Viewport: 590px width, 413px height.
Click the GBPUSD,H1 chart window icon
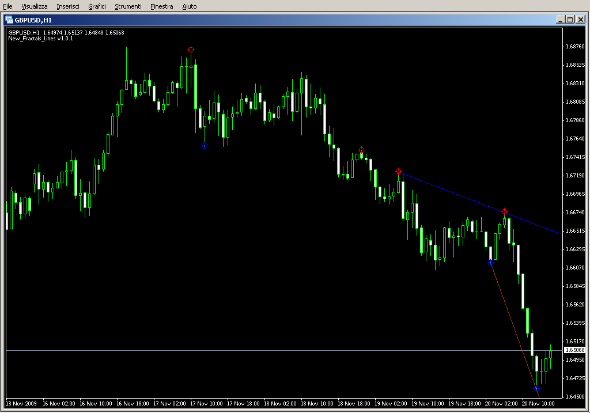point(9,20)
